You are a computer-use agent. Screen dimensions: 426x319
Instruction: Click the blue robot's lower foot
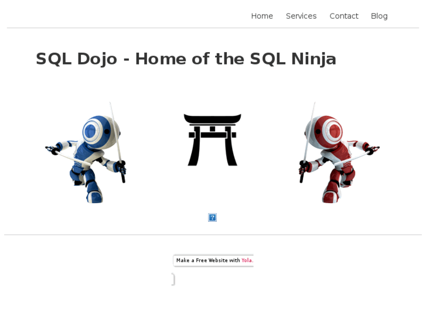(94, 196)
